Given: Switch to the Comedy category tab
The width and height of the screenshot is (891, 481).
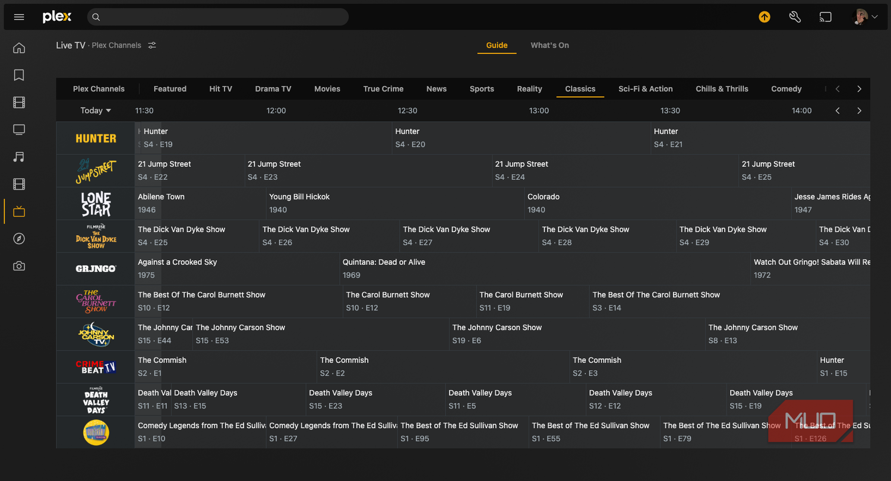Looking at the screenshot, I should pyautogui.click(x=786, y=89).
